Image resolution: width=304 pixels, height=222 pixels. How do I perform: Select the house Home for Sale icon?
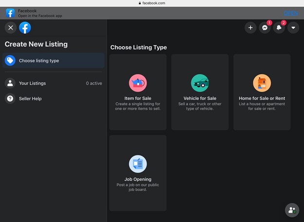(x=262, y=83)
